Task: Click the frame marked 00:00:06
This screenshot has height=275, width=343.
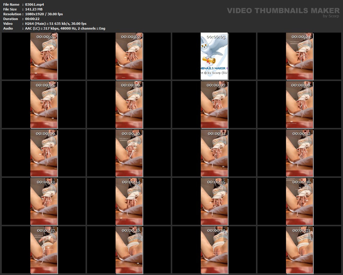Action: click(x=129, y=105)
